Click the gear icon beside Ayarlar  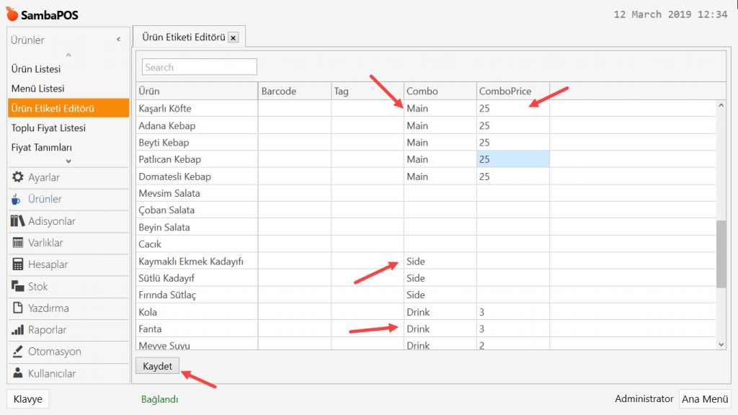coord(18,177)
